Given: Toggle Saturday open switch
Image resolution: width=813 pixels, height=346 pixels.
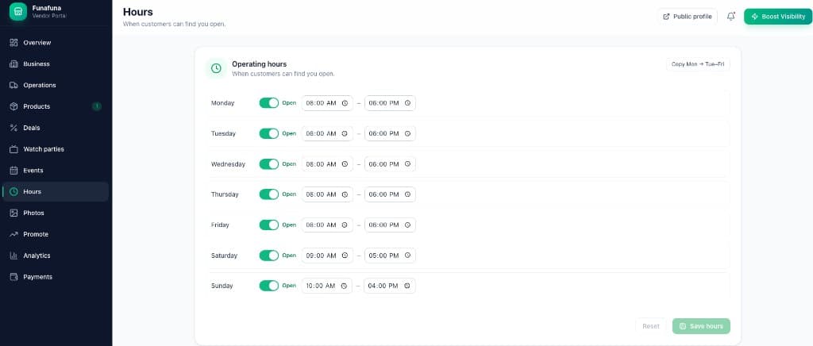Looking at the screenshot, I should click(269, 256).
